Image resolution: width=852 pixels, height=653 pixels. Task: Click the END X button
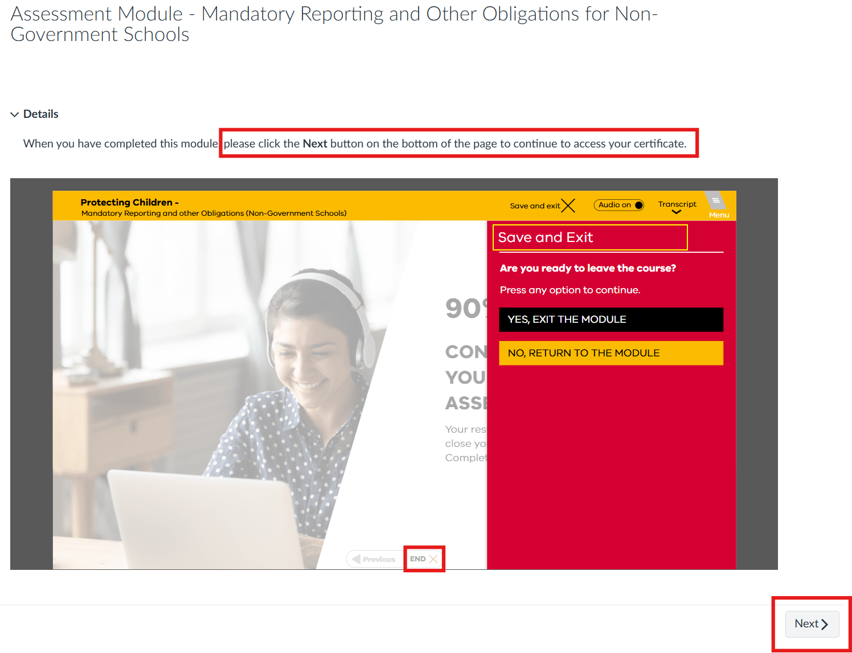tap(424, 559)
